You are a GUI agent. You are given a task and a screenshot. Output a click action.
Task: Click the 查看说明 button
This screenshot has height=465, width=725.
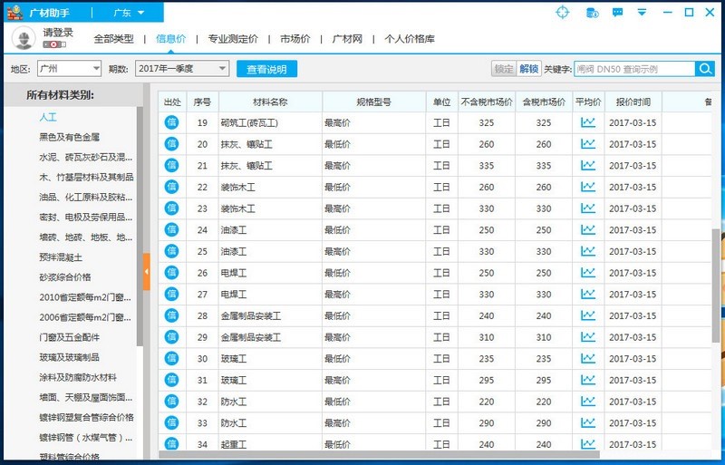click(x=266, y=69)
